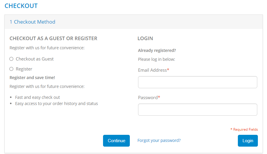
Task: Click the "Checkout as Guest" label text
Action: 35,59
